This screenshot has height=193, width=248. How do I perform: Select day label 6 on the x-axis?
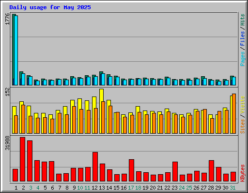(52, 188)
